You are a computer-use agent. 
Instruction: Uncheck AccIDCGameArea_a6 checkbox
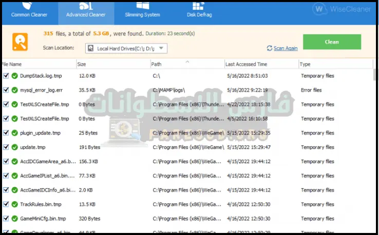coord(6,161)
